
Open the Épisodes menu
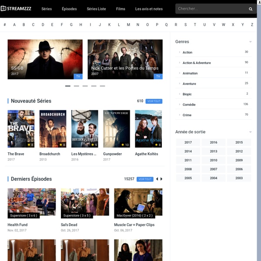point(69,9)
